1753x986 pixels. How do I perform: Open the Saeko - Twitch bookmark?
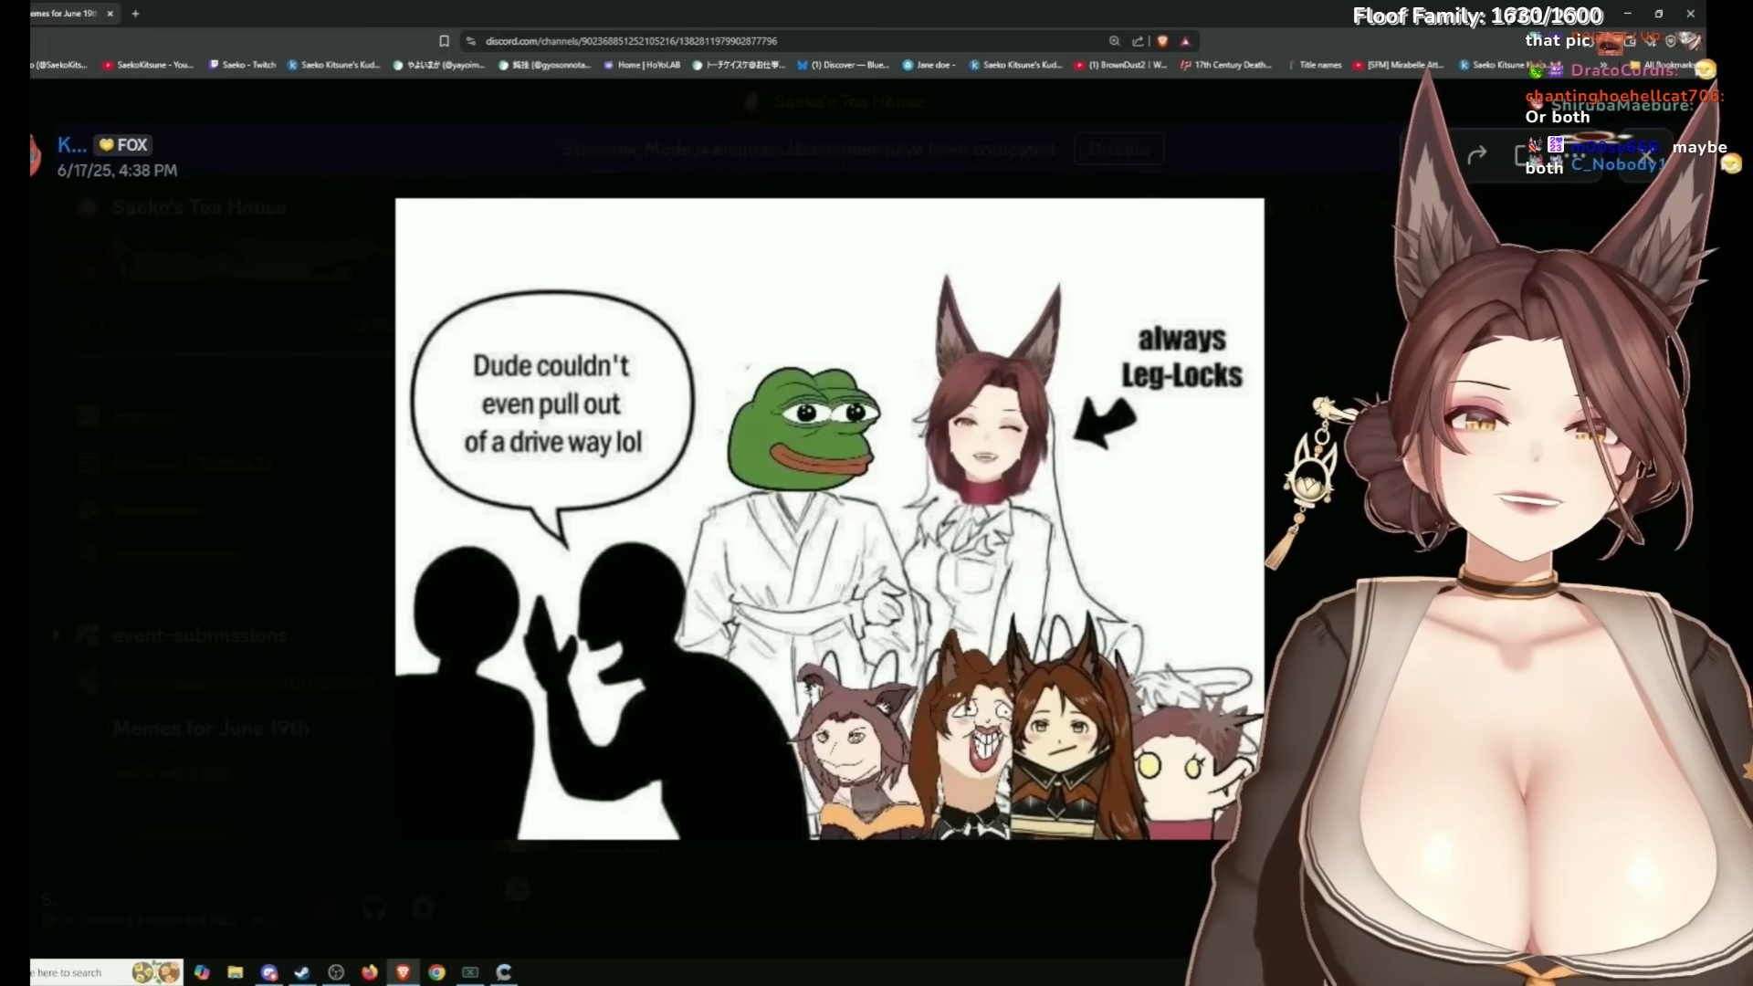coord(242,65)
